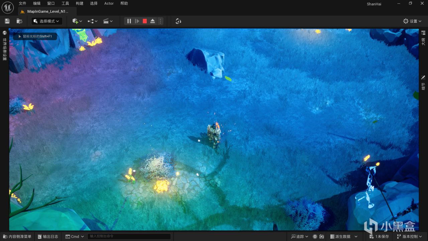Click the armored character in the viewport
Image resolution: width=428 pixels, height=241 pixels.
click(x=214, y=136)
